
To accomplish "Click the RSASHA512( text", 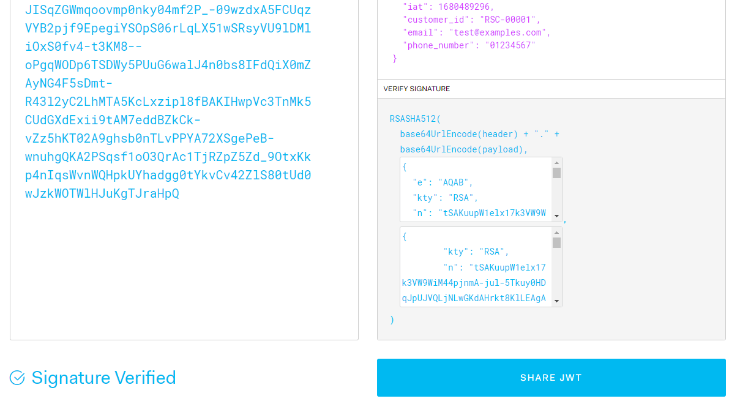I will click(x=415, y=119).
